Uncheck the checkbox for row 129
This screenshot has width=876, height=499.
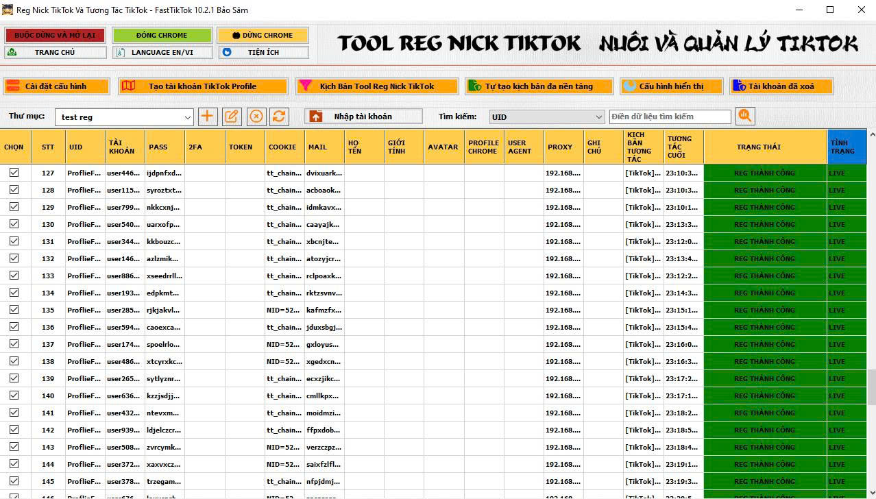point(14,207)
